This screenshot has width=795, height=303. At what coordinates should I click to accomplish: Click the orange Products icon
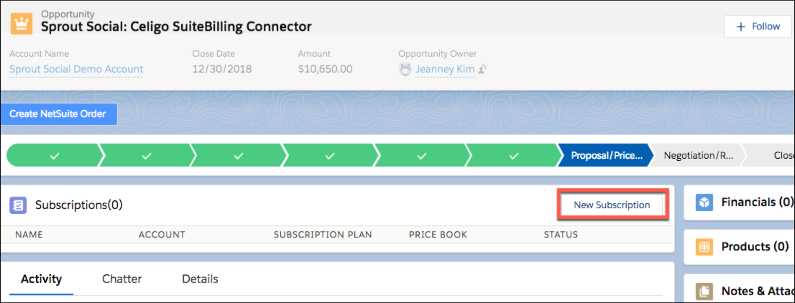pyautogui.click(x=704, y=246)
